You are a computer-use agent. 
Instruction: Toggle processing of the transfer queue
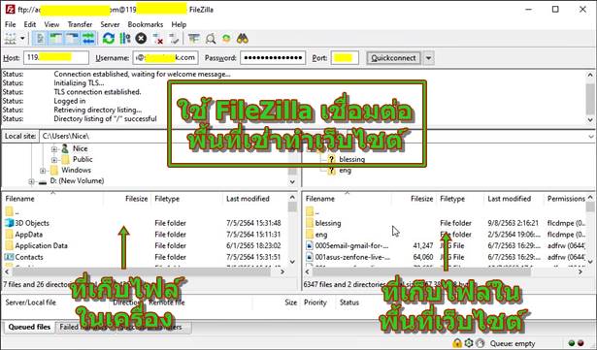pos(125,39)
